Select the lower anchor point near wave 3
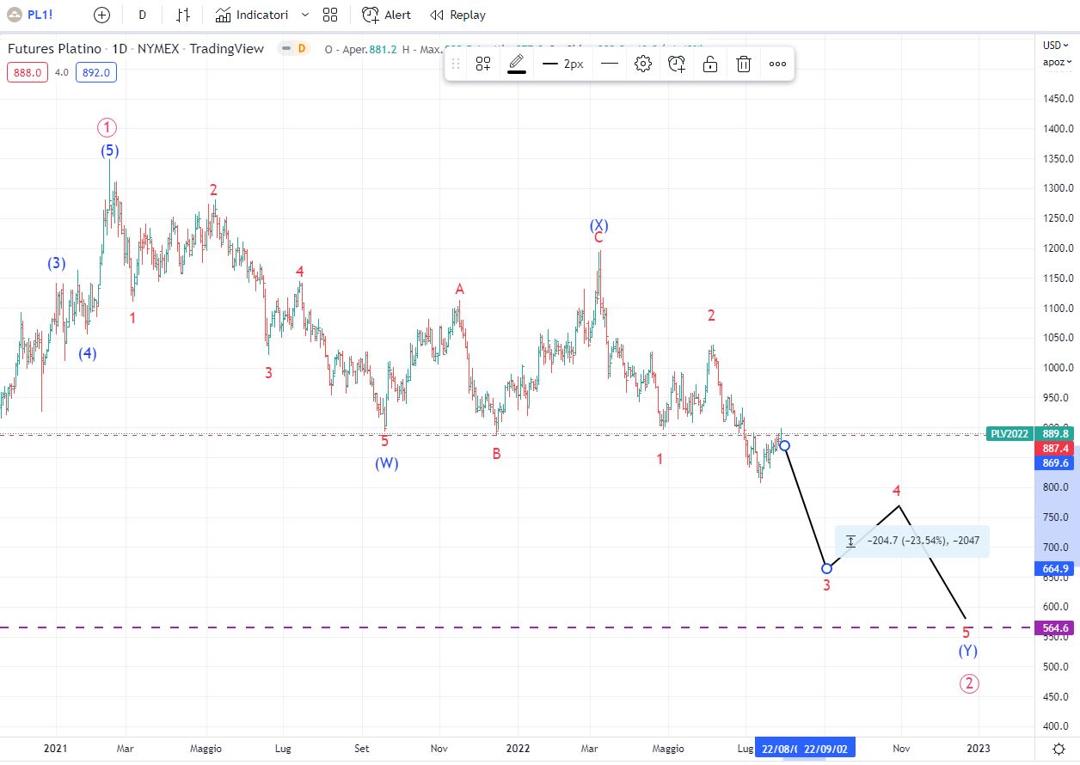 tap(827, 568)
